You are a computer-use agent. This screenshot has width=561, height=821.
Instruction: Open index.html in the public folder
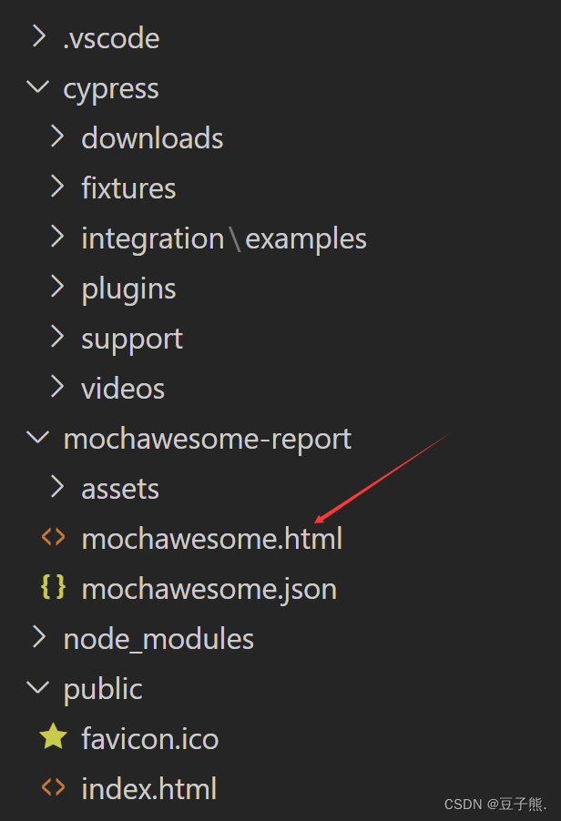(x=148, y=788)
